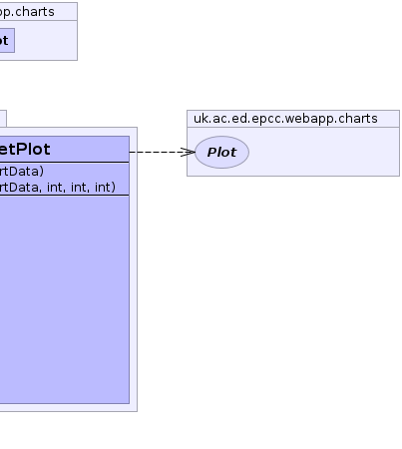The image size is (402, 449).
Task: Click the rtData) method entry
Action: click(22, 171)
